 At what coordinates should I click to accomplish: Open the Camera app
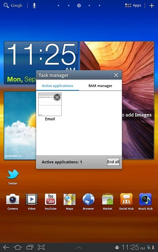point(13,200)
